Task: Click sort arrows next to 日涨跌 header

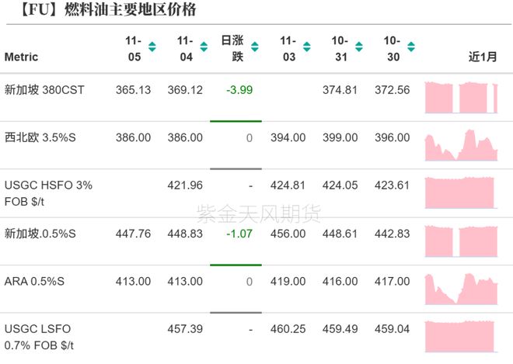Action: pos(256,47)
